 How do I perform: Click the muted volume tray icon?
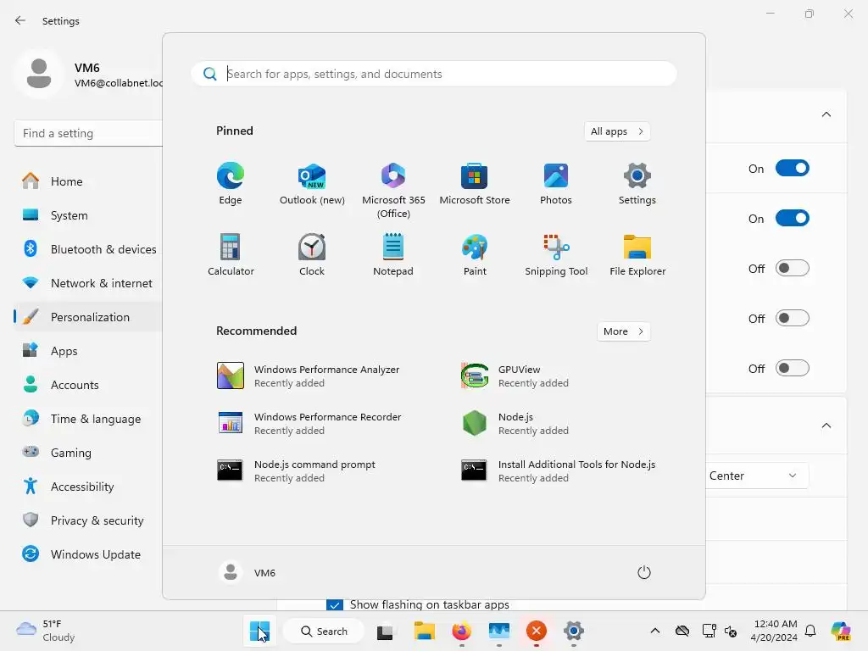tap(731, 631)
